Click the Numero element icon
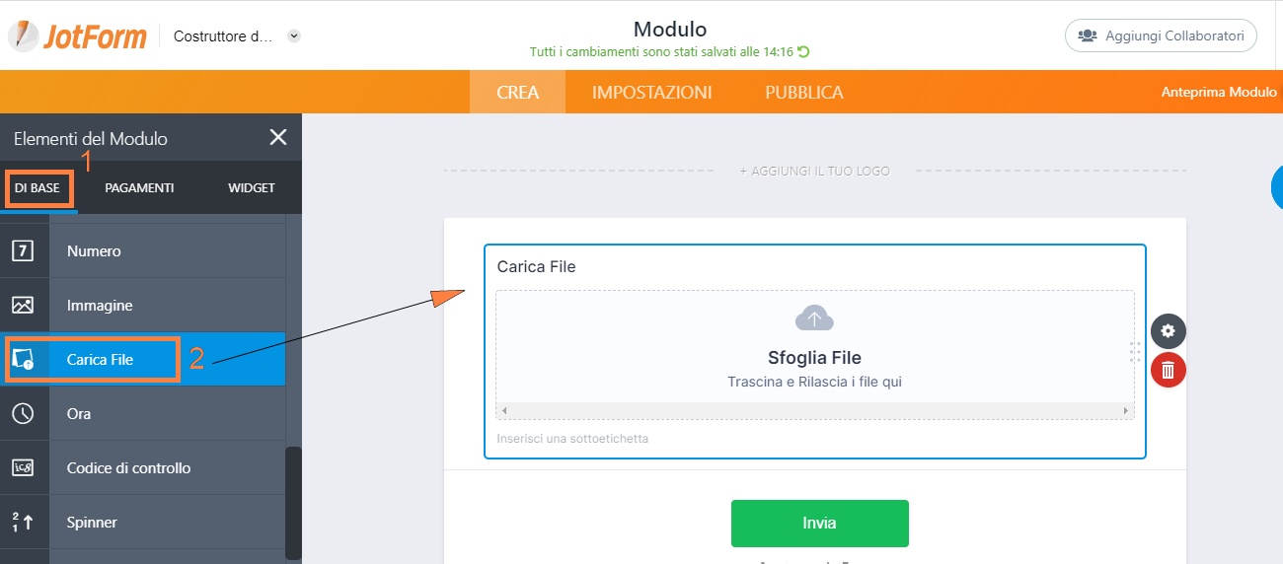 pos(23,250)
